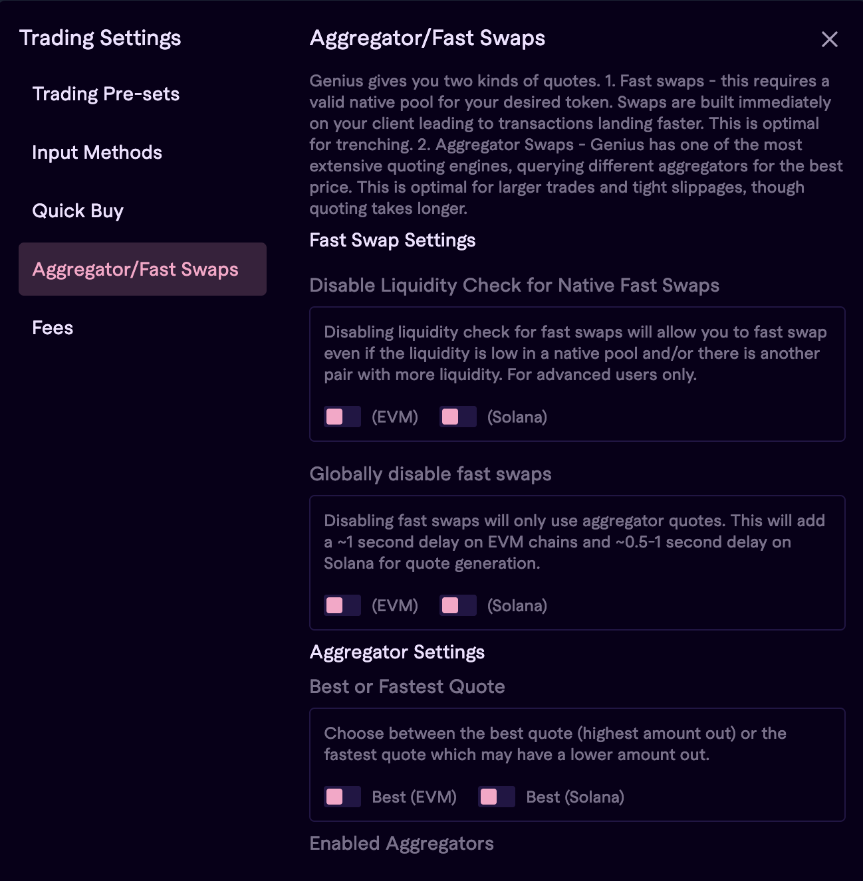
Task: Open the Trading Pre-sets section
Action: [106, 94]
